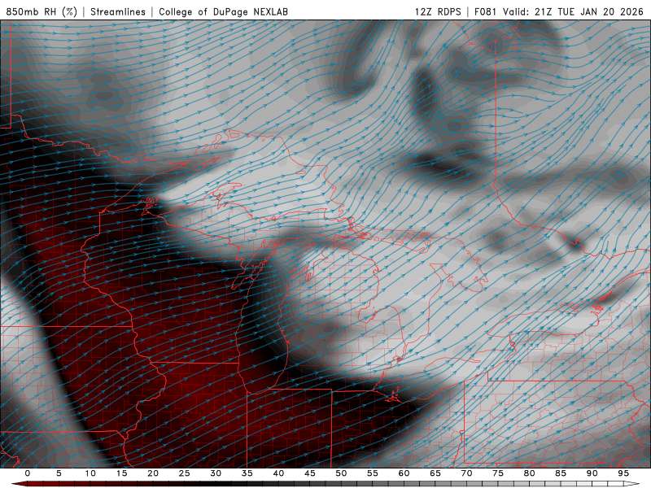Image resolution: width=651 pixels, height=488 pixels.
Task: Click the '20' label on color scale
Action: [153, 473]
